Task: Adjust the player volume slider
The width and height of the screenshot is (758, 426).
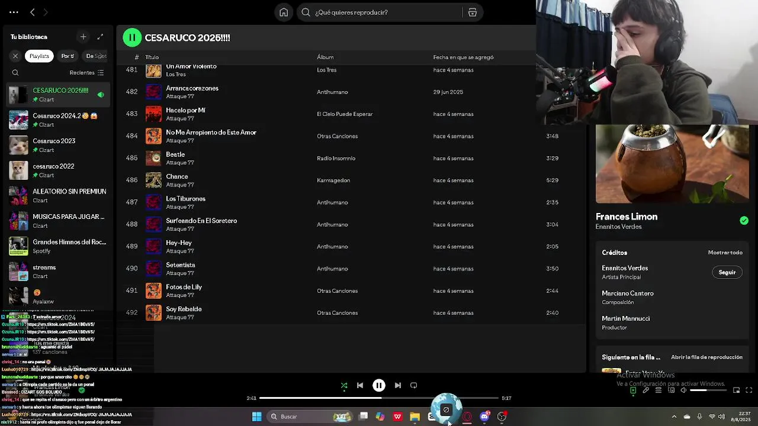Action: click(x=707, y=390)
